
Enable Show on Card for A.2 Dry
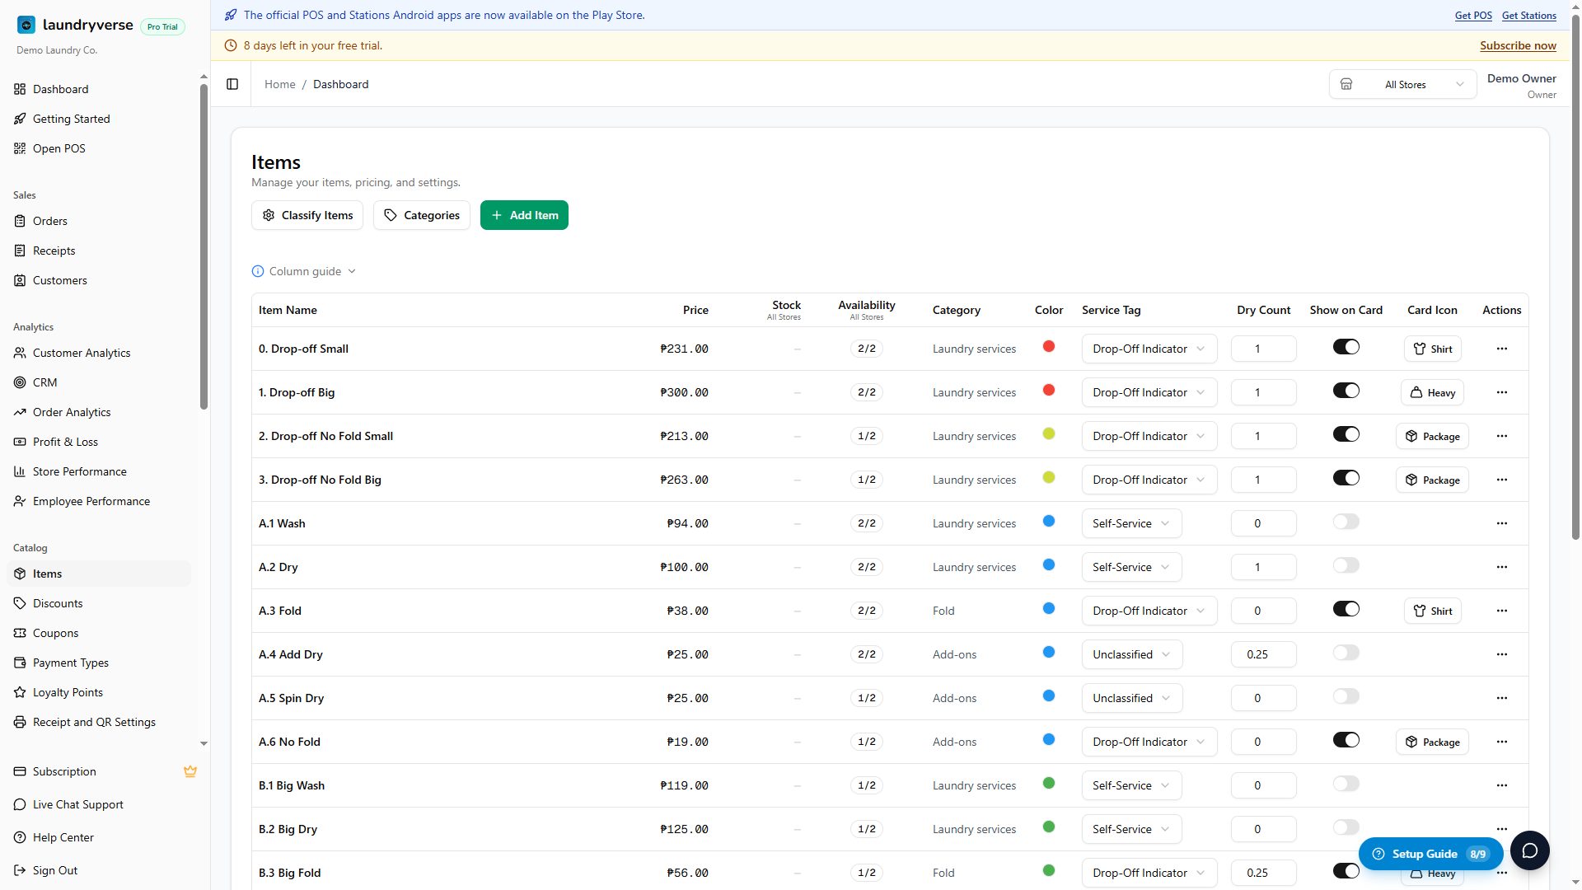(1346, 565)
